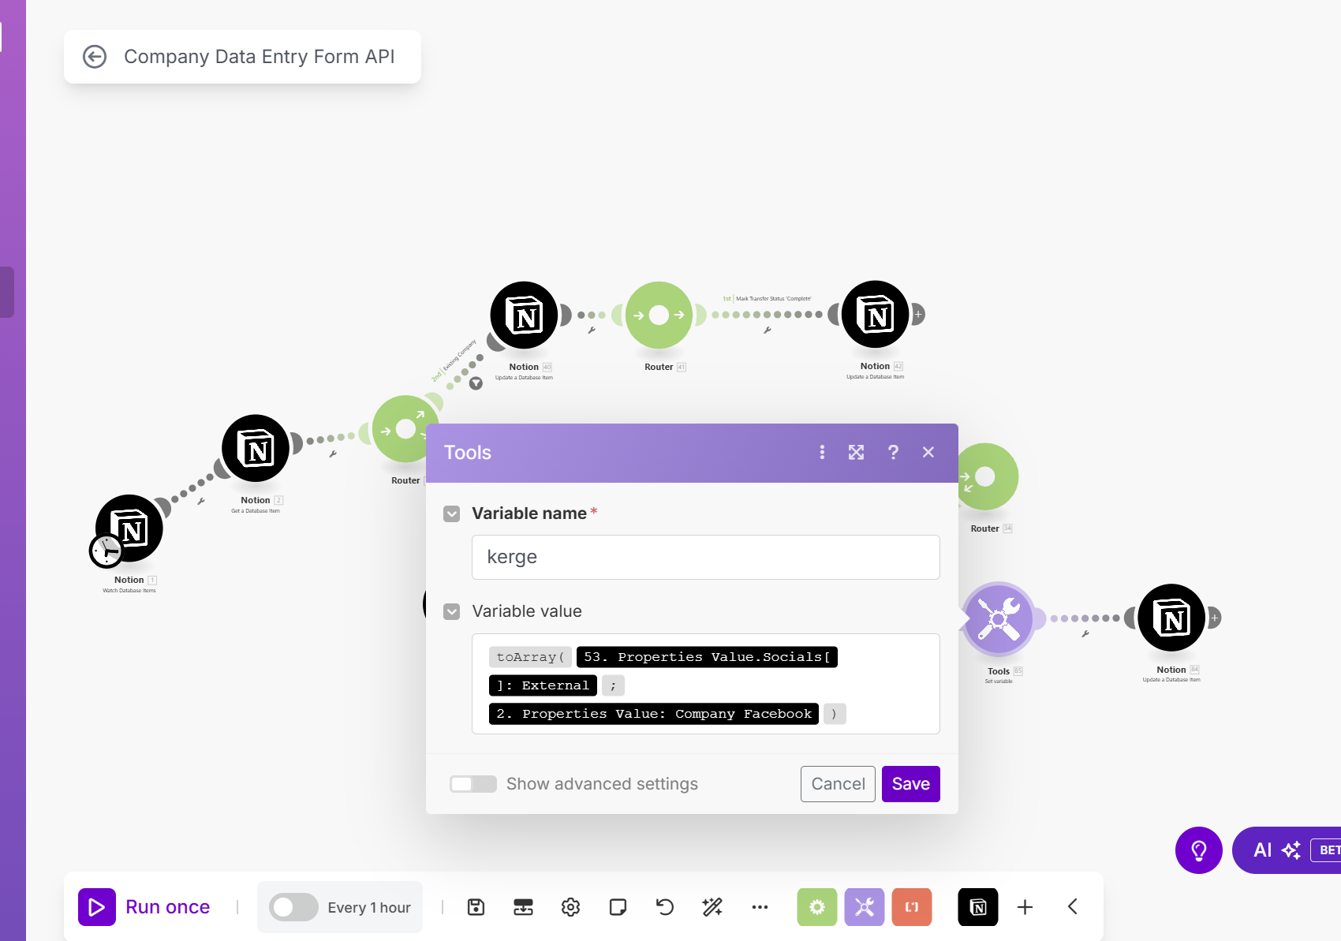Screen dimensions: 1341x941
Task: Open the Router left of the Tools dialog
Action: pos(405,429)
